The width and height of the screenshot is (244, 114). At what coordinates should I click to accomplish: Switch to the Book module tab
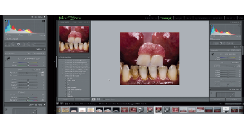pyautogui.click(x=188, y=18)
